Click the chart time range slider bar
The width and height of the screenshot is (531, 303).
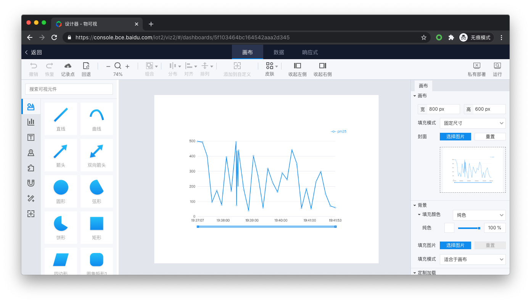coord(267,227)
